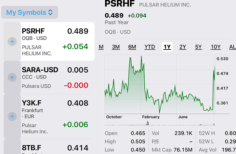Switch chart range to 3M

116,47
